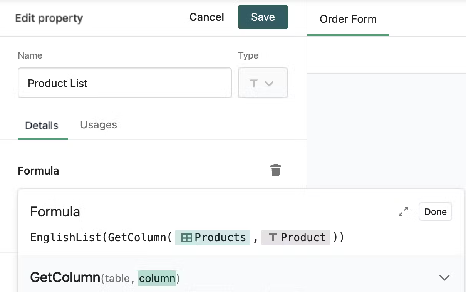The image size is (466, 292).
Task: Open the Order Form tab
Action: (x=348, y=19)
